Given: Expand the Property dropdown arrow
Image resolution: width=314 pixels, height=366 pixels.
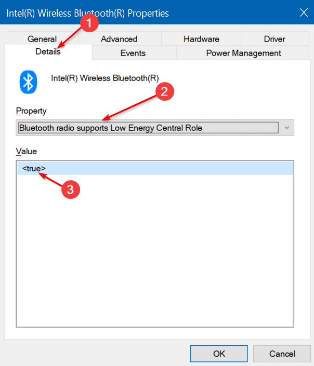Looking at the screenshot, I should 287,128.
